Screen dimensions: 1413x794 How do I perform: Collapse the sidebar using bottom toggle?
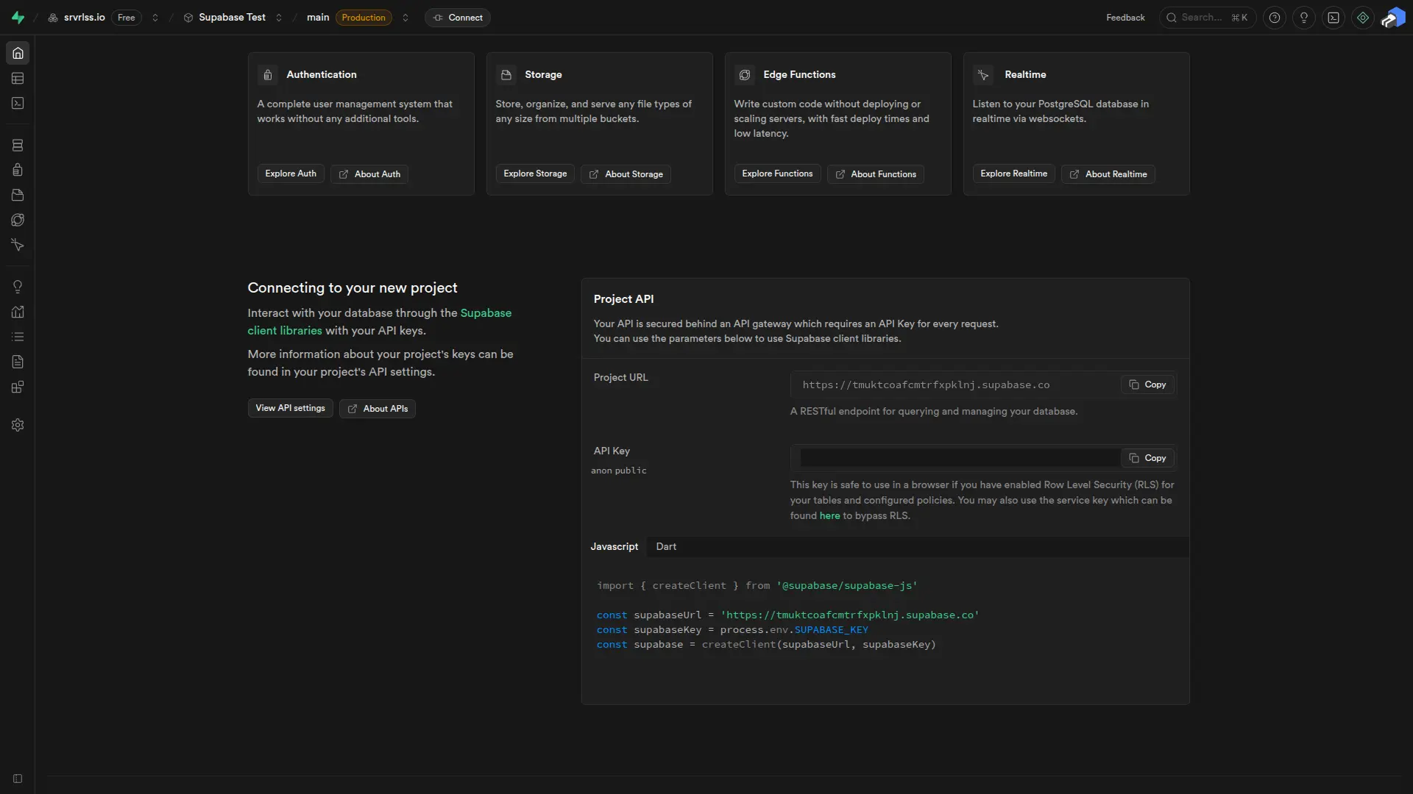pos(17,778)
